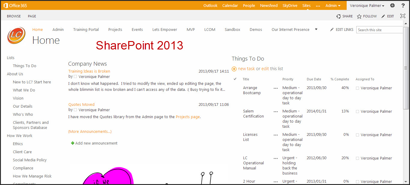410x185 pixels.
Task: Click in the Search this site box
Action: coord(379,30)
